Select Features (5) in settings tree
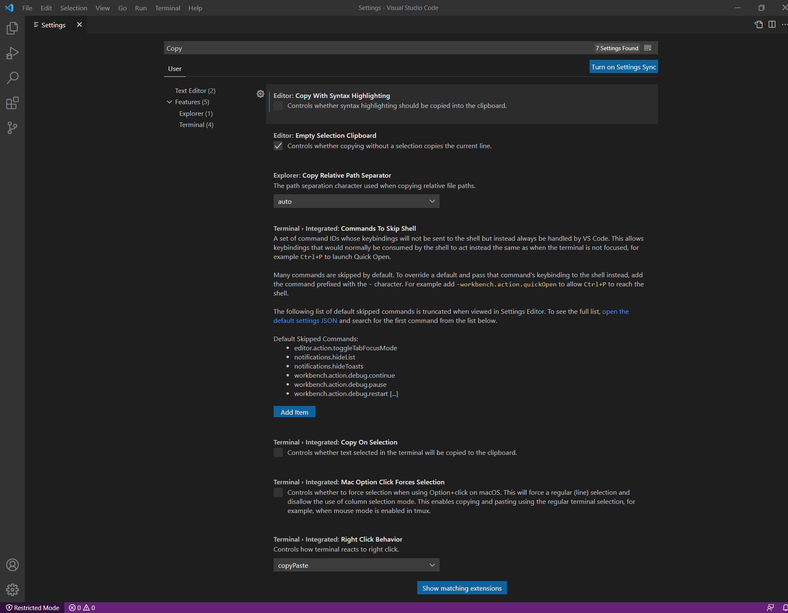Image resolution: width=788 pixels, height=613 pixels. 192,102
